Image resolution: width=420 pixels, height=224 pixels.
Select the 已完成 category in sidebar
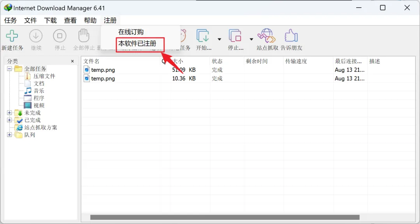point(32,120)
